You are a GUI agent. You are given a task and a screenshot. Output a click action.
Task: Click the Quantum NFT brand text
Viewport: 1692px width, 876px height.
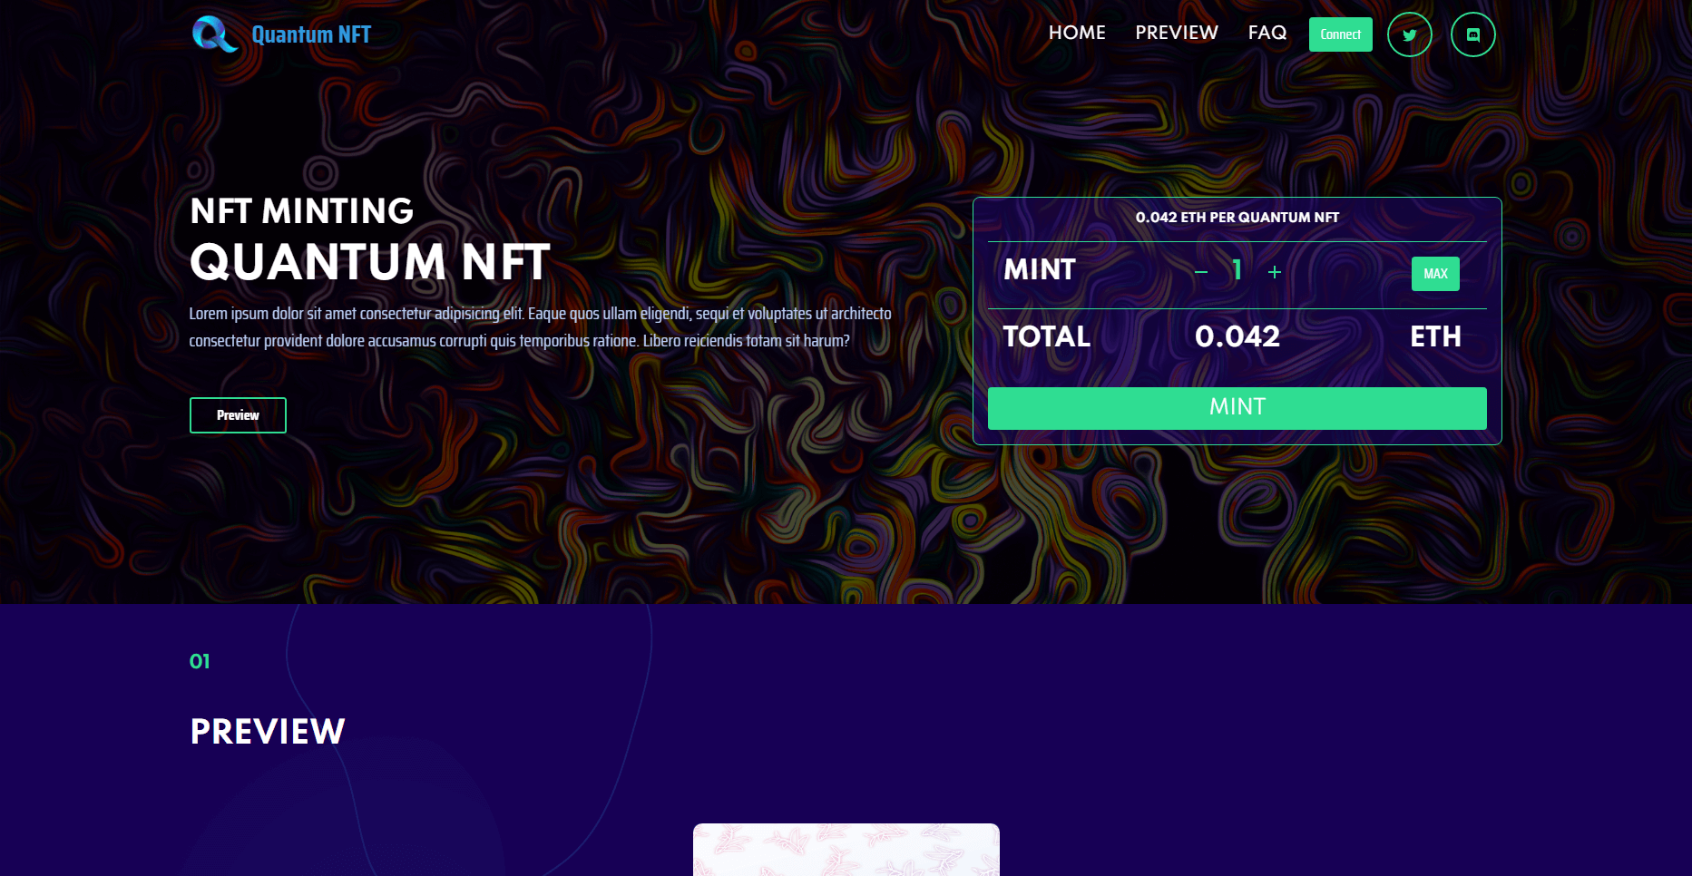click(311, 34)
